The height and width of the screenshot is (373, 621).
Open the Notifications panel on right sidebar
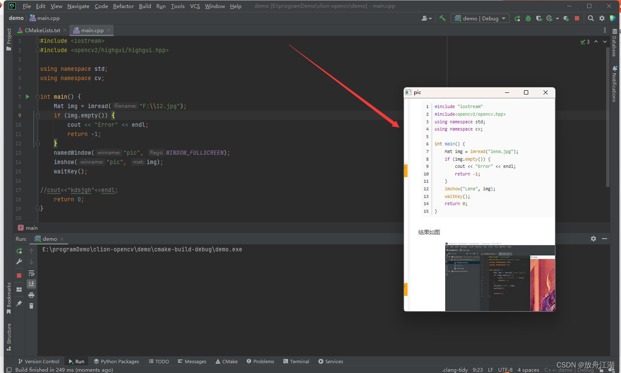(x=615, y=83)
